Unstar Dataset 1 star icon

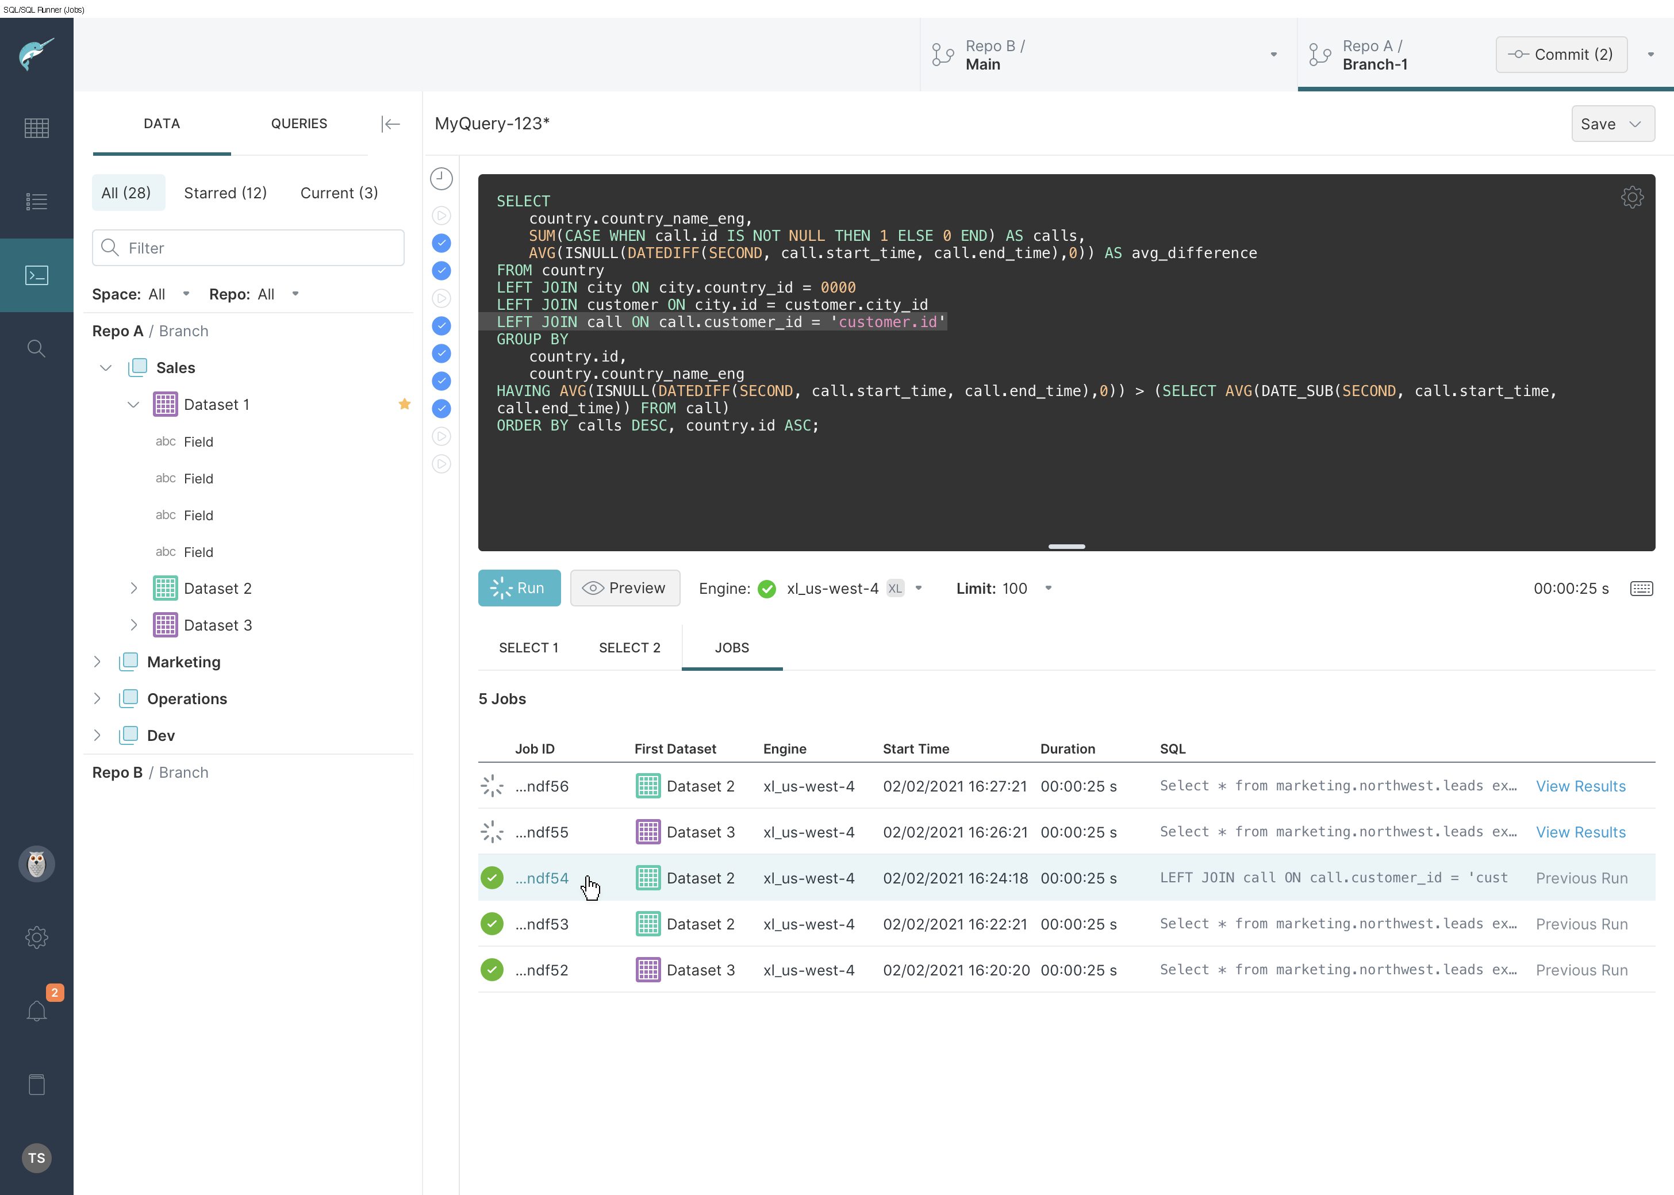click(x=404, y=404)
